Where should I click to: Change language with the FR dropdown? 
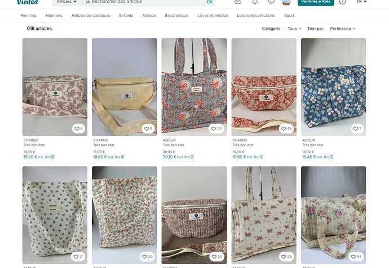[x=361, y=2]
